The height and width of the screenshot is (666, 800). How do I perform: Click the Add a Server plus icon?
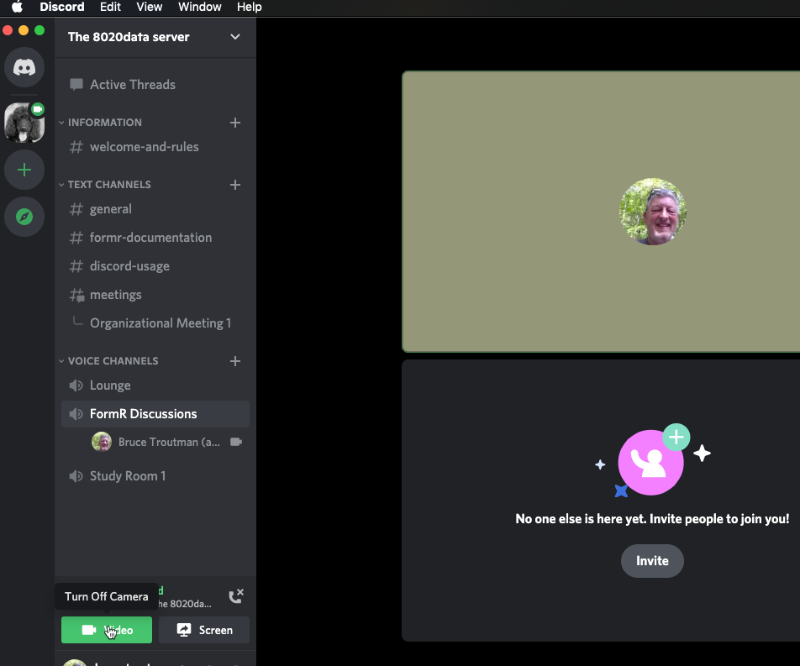click(24, 170)
